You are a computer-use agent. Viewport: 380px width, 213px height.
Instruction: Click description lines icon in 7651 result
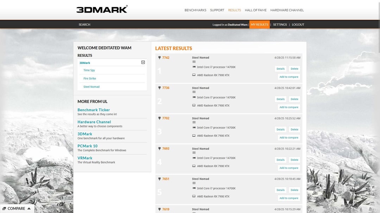point(194,183)
